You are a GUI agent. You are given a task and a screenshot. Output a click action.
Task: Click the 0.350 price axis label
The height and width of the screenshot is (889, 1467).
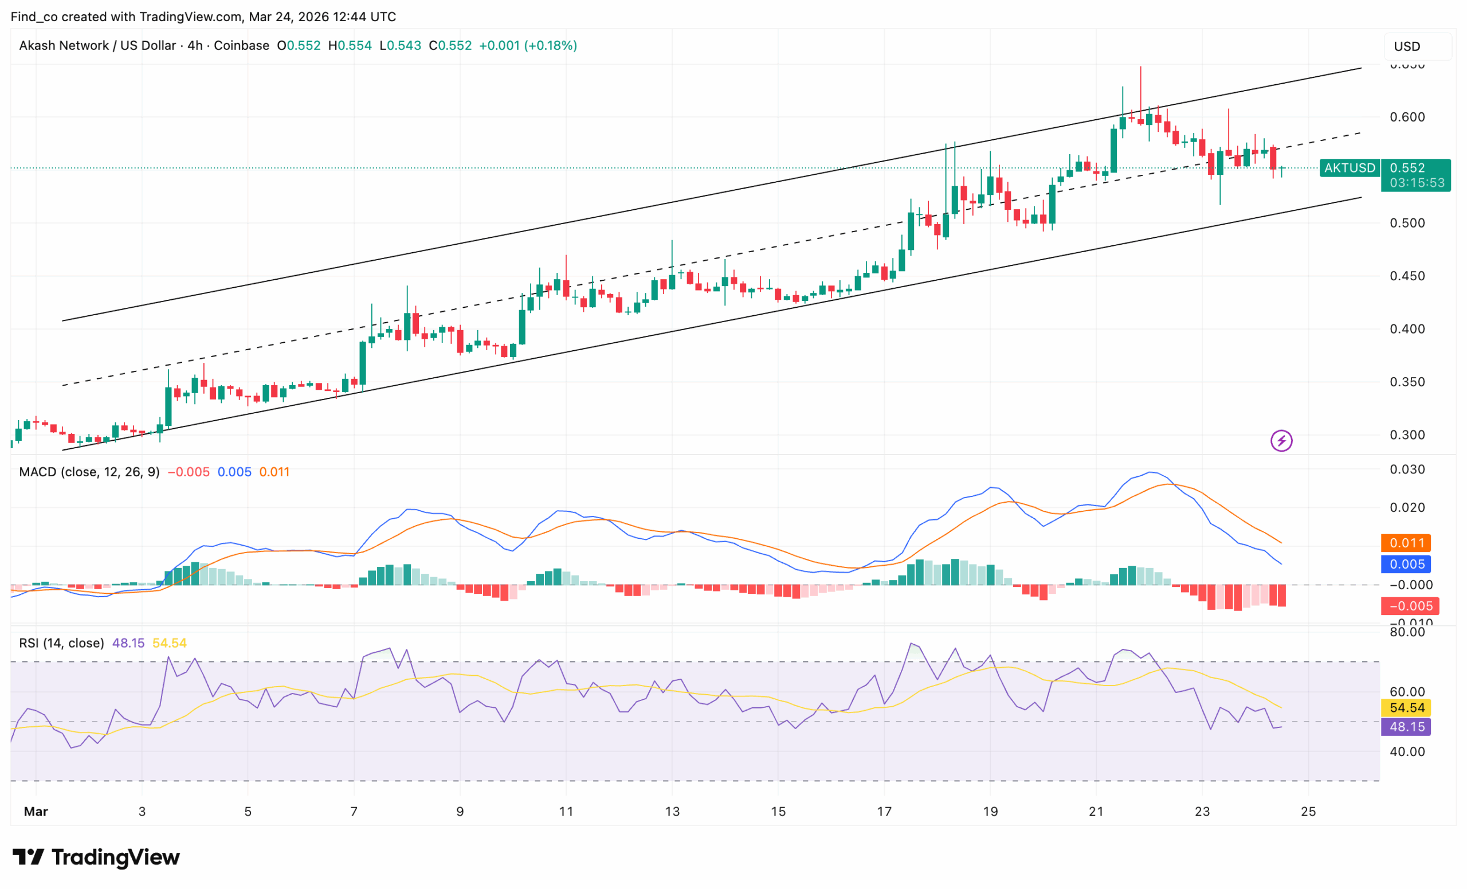(x=1407, y=382)
